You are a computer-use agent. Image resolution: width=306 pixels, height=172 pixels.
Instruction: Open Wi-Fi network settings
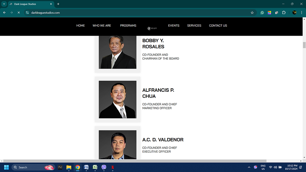pyautogui.click(x=270, y=167)
